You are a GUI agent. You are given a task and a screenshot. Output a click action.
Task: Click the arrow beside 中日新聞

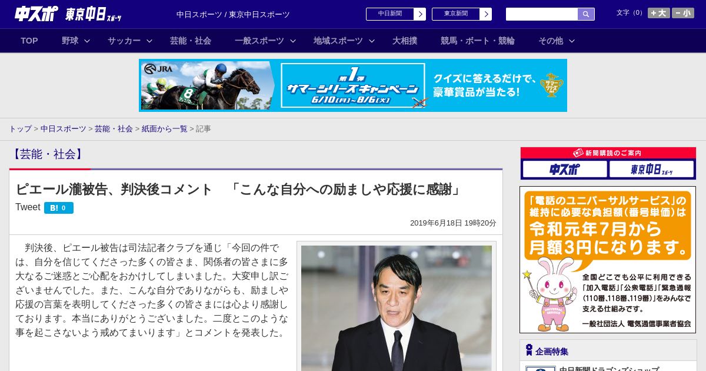point(420,14)
